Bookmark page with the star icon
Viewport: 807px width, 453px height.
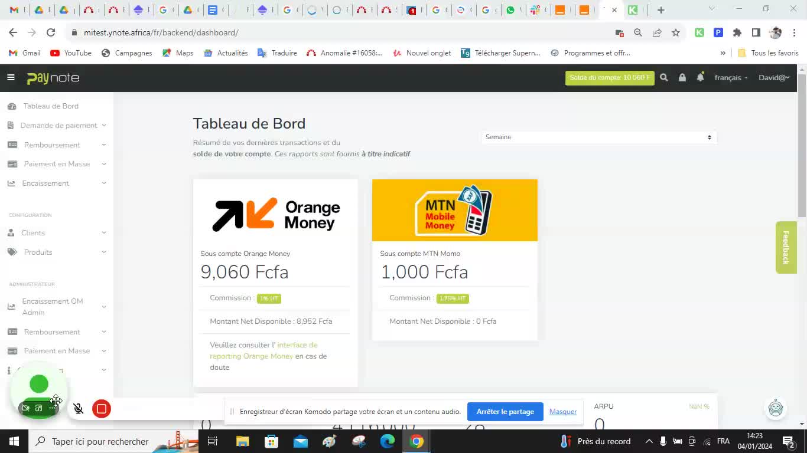[x=675, y=32]
